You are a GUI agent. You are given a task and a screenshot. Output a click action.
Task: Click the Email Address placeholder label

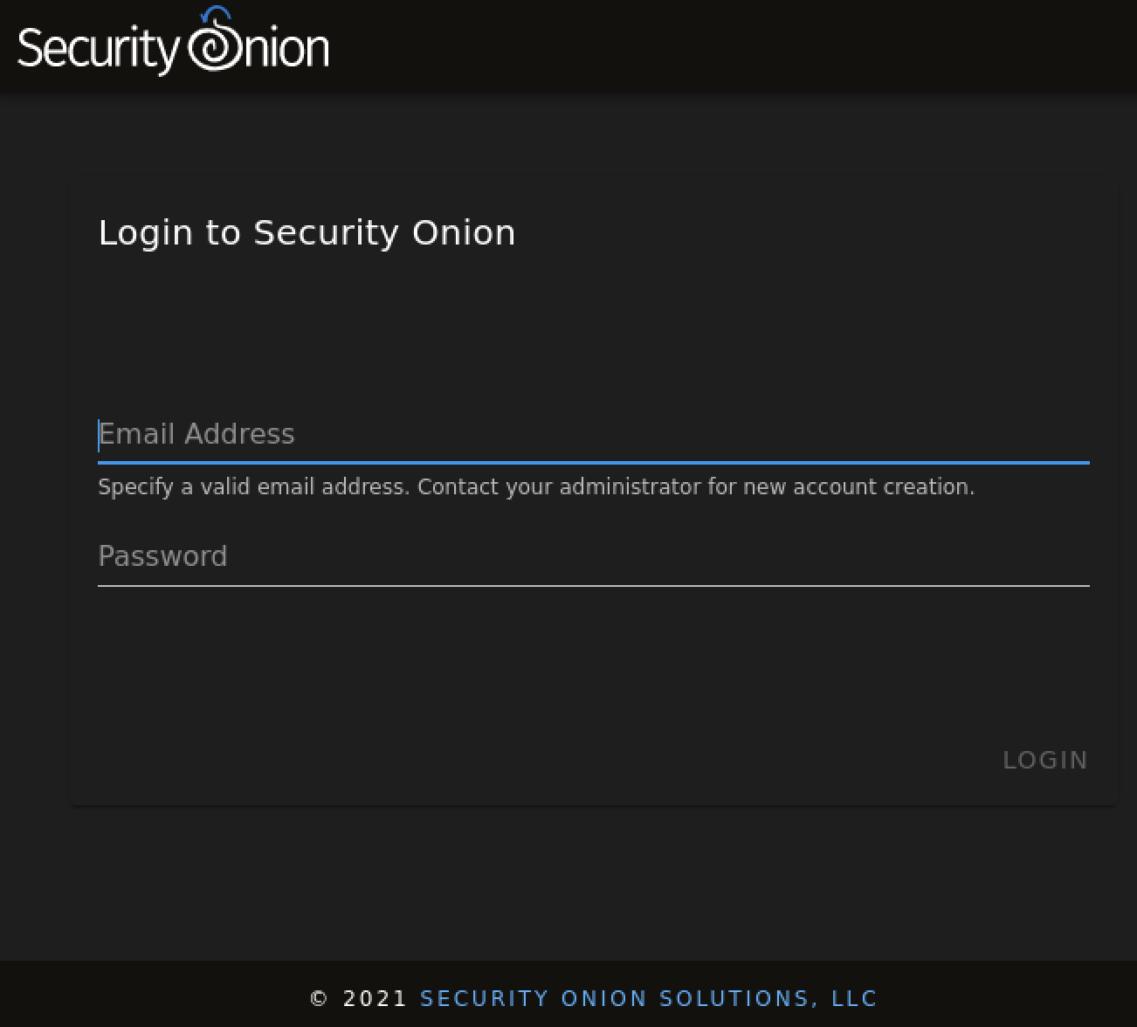click(196, 434)
